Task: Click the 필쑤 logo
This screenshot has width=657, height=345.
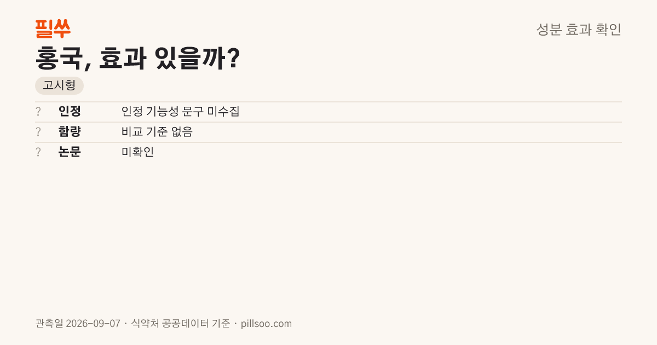Action: 53,28
